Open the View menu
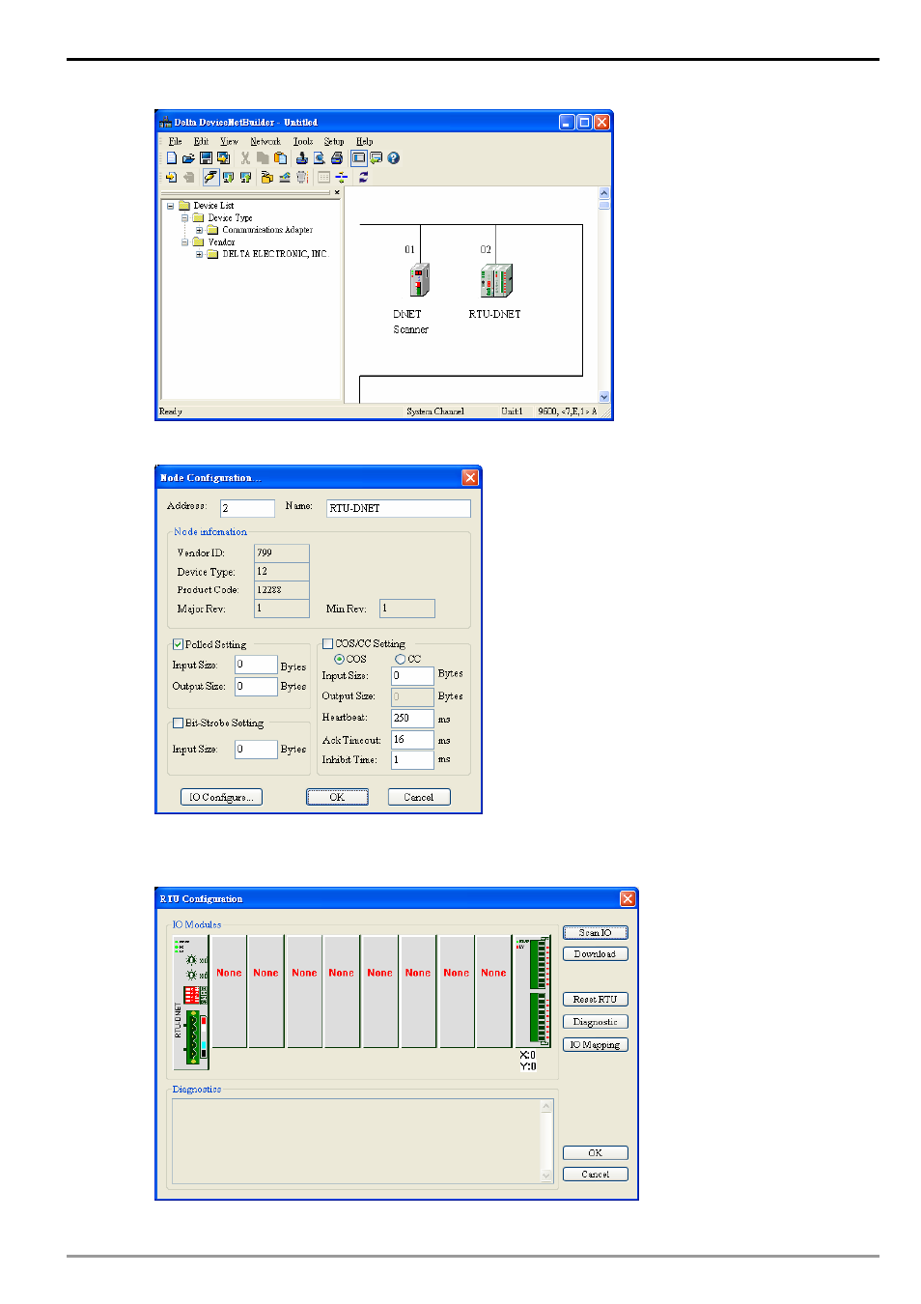The width and height of the screenshot is (921, 1304). [x=229, y=141]
